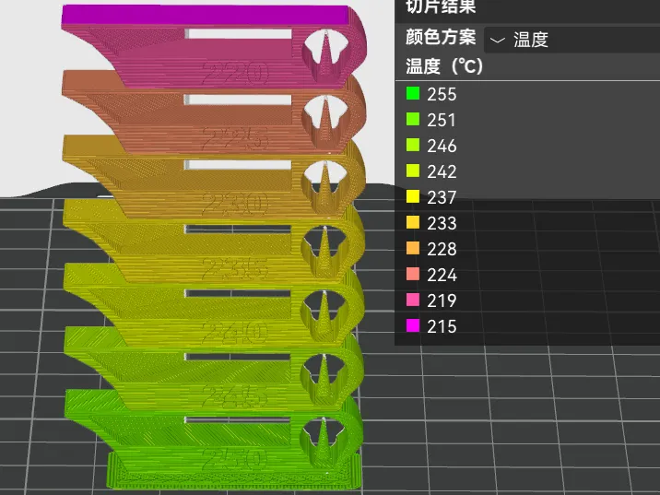Image resolution: width=660 pixels, height=495 pixels.
Task: Click the amber 233 legend swatch
Action: point(413,222)
